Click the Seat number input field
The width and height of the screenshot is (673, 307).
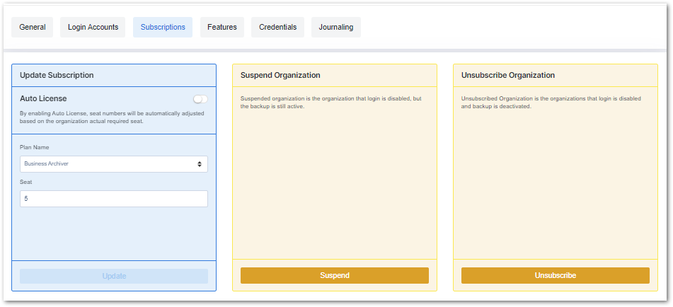click(x=113, y=199)
